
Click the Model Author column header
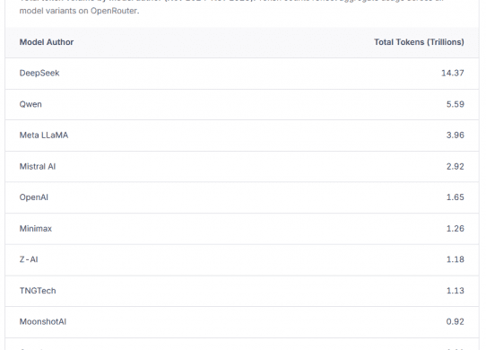click(x=47, y=42)
